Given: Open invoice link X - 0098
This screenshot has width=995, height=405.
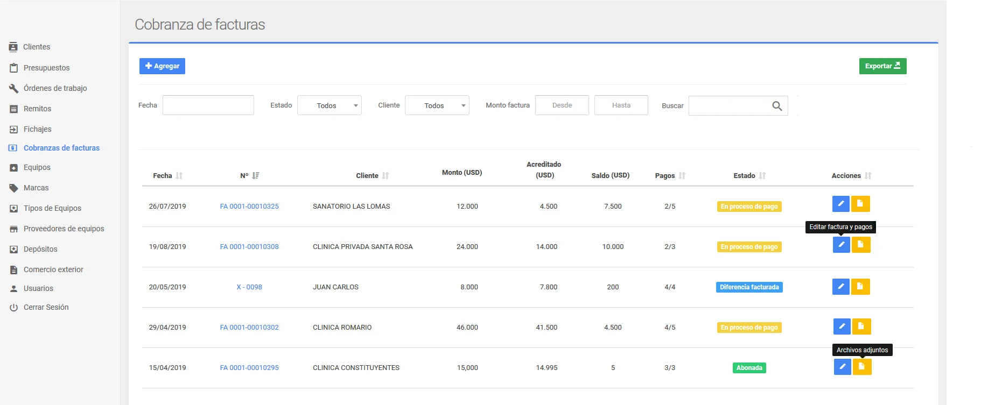Looking at the screenshot, I should pos(249,287).
